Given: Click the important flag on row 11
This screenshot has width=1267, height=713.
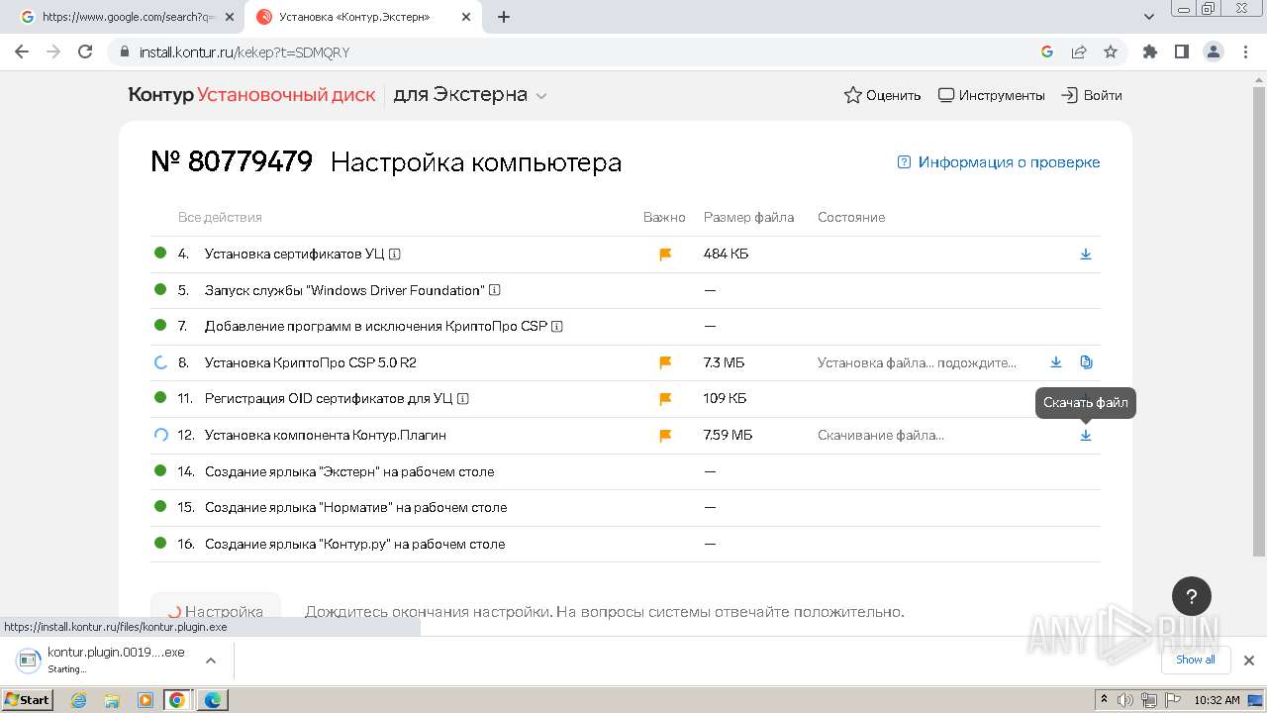Looking at the screenshot, I should (665, 399).
